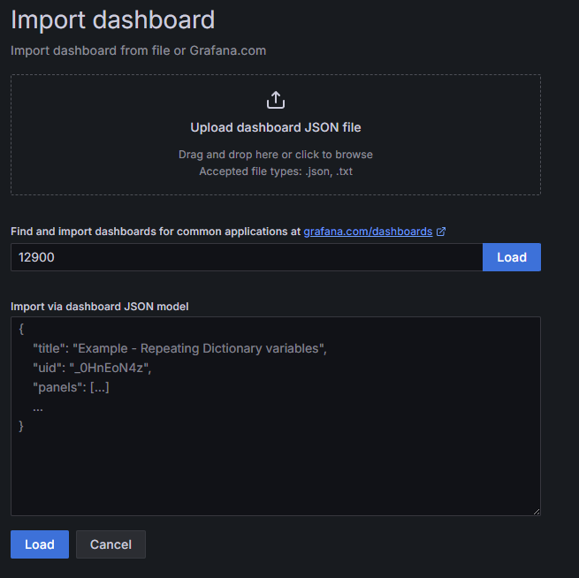Click the 'Import dashboard' page heading
This screenshot has width=579, height=578.
(x=112, y=20)
